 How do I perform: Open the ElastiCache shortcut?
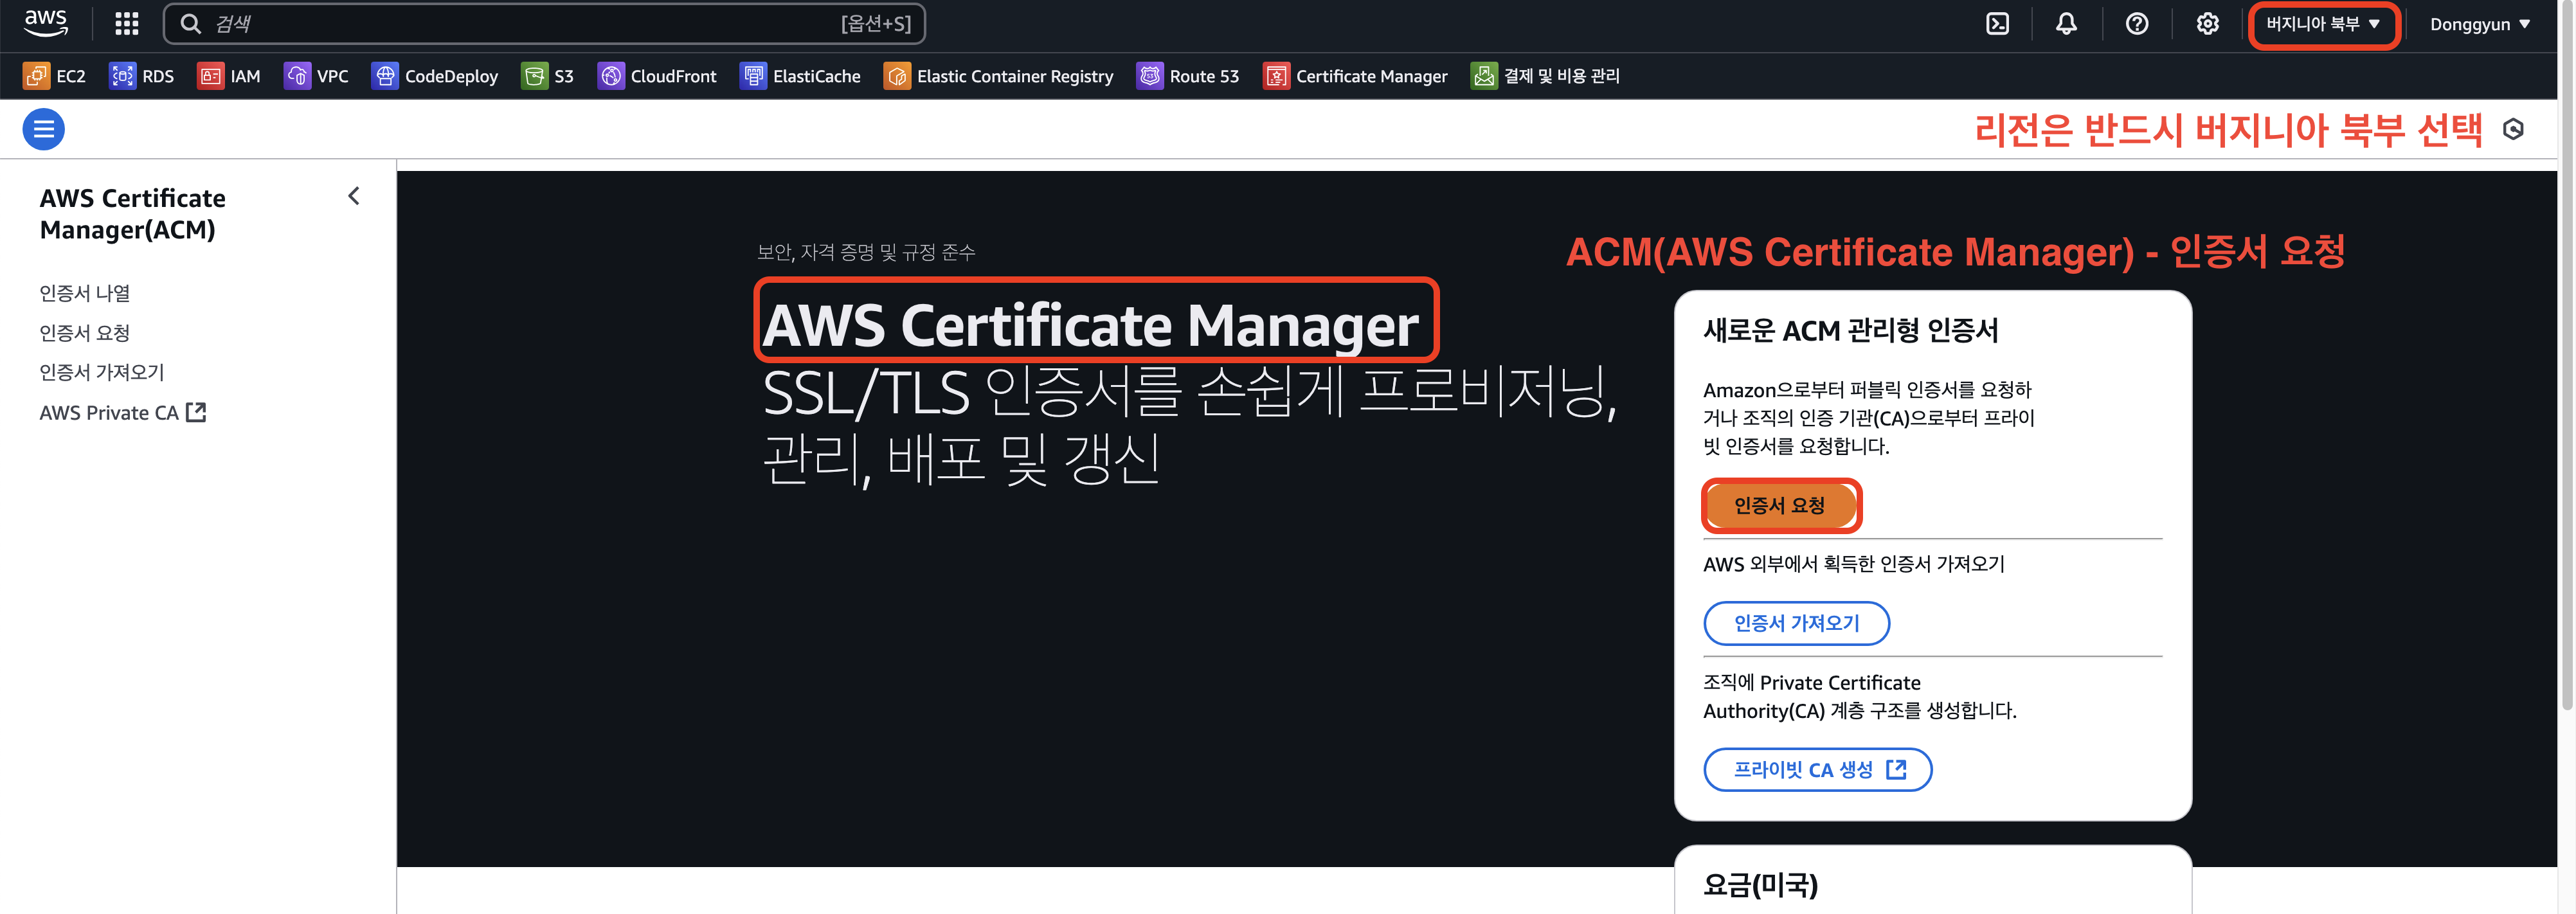tap(800, 76)
